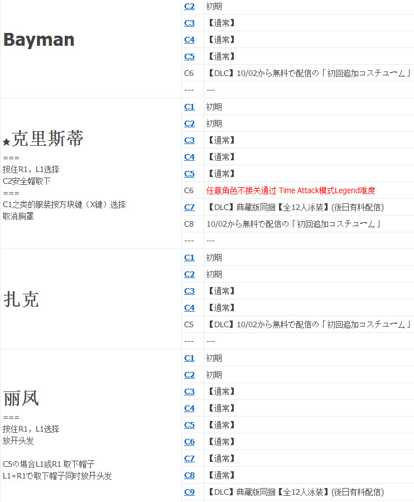Screen dimensions: 414x502
Task: Click the 扎克 character heading
Action: point(21,299)
